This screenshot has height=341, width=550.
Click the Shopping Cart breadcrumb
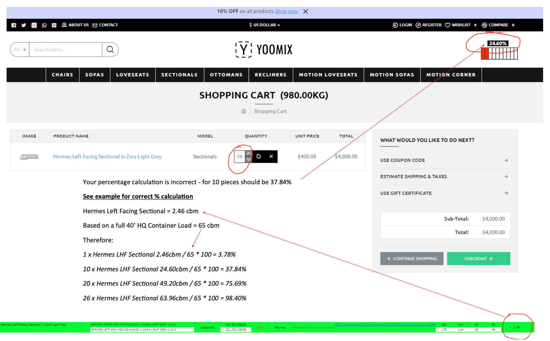[x=270, y=111]
